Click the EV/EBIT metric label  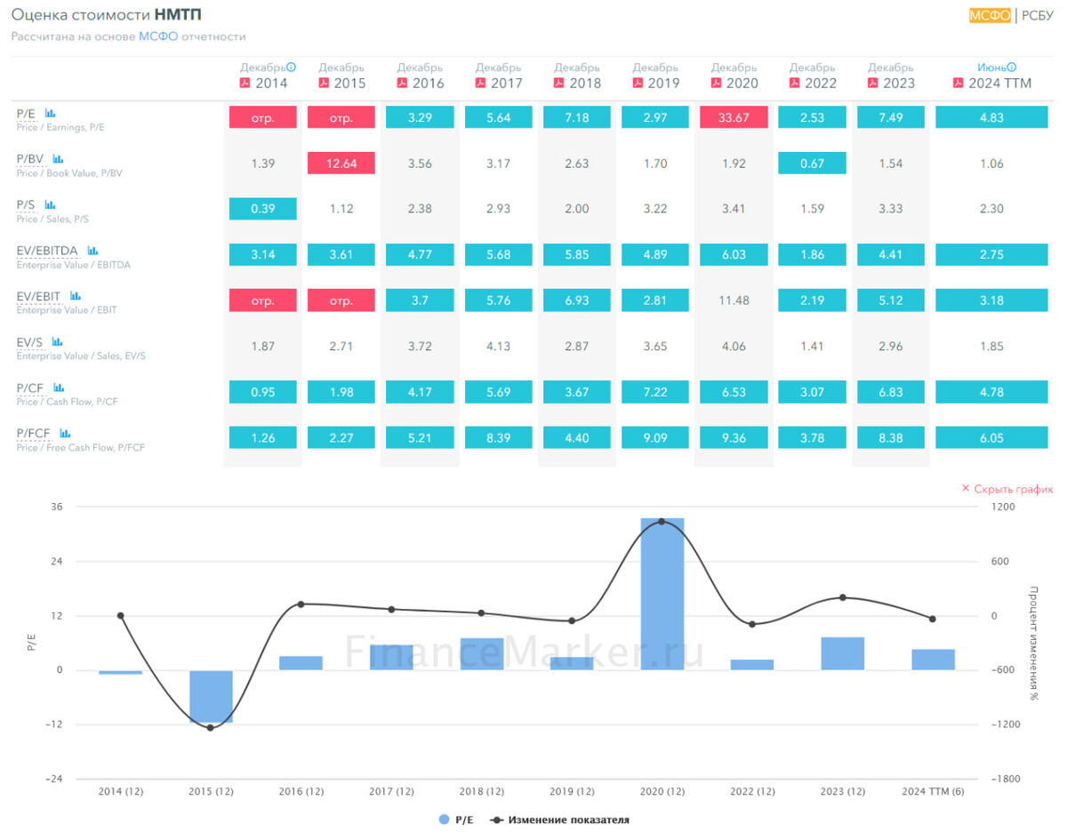point(40,296)
